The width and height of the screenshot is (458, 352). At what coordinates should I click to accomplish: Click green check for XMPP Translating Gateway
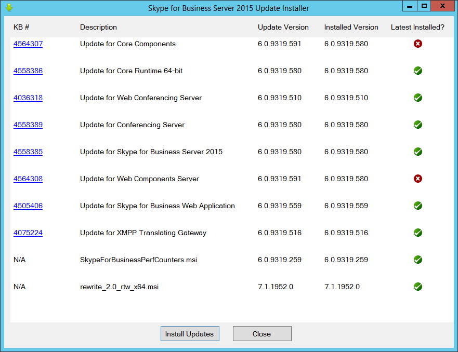[417, 233]
